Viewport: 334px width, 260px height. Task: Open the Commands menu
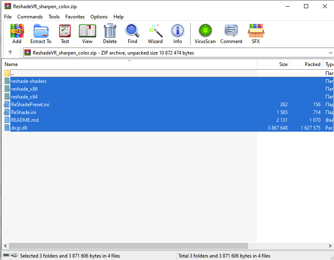(30, 17)
